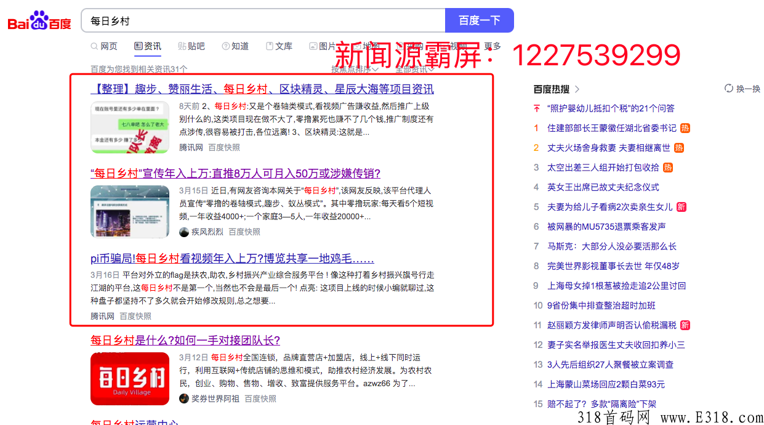Open result titled 【整理】趣步、赞丽生活、每日乡村

262,89
